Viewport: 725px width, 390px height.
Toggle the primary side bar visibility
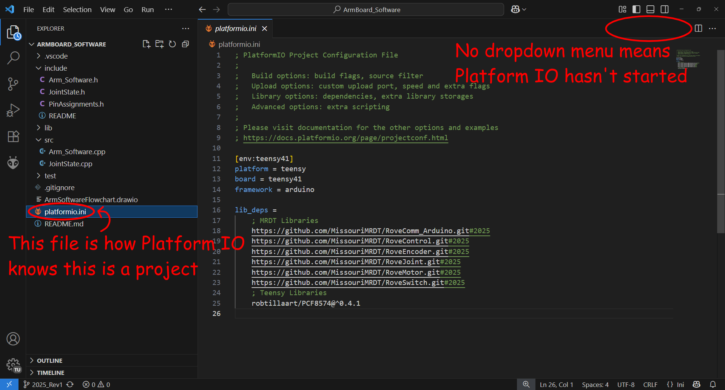(x=636, y=9)
